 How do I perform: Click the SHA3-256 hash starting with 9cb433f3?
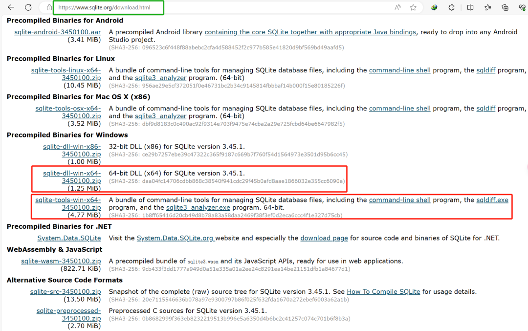pyautogui.click(x=229, y=269)
